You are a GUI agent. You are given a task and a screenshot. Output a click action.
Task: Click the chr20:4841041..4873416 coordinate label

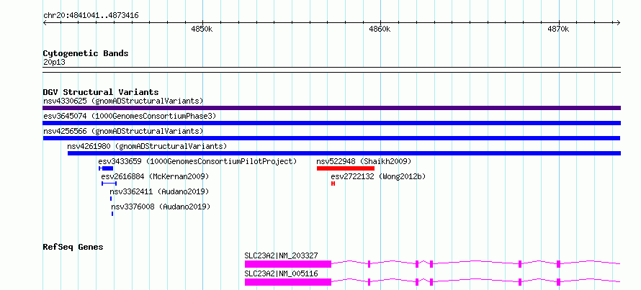91,16
